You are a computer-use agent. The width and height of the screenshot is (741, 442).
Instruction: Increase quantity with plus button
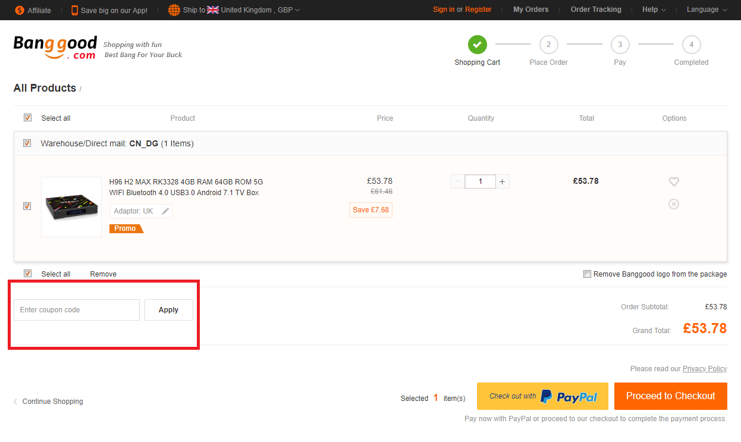click(503, 181)
